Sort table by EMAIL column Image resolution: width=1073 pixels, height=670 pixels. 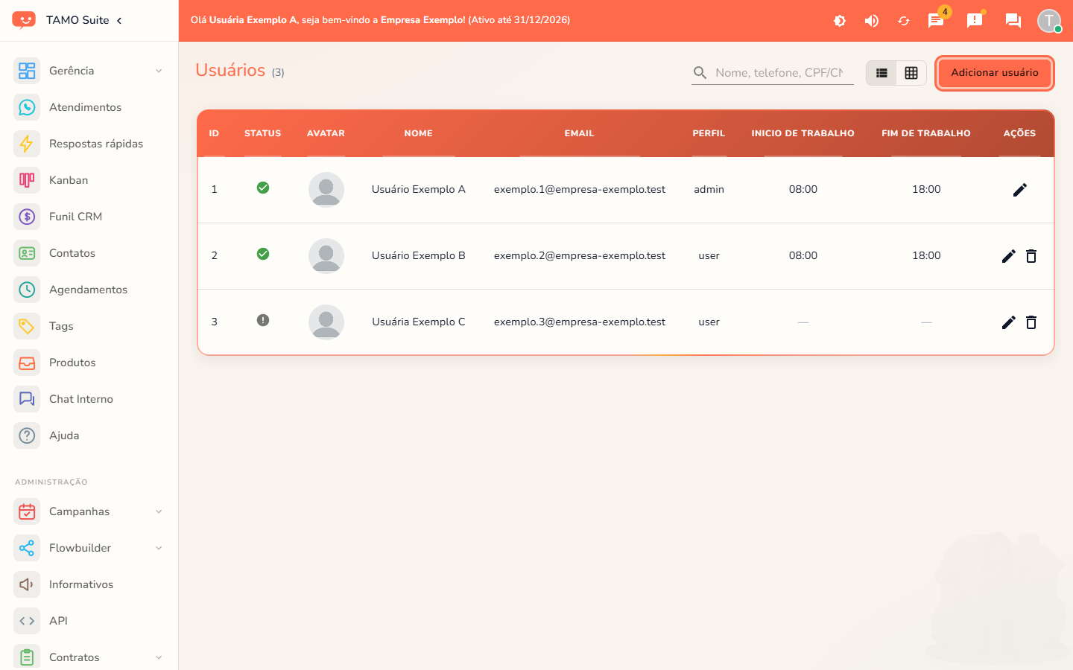(x=579, y=133)
